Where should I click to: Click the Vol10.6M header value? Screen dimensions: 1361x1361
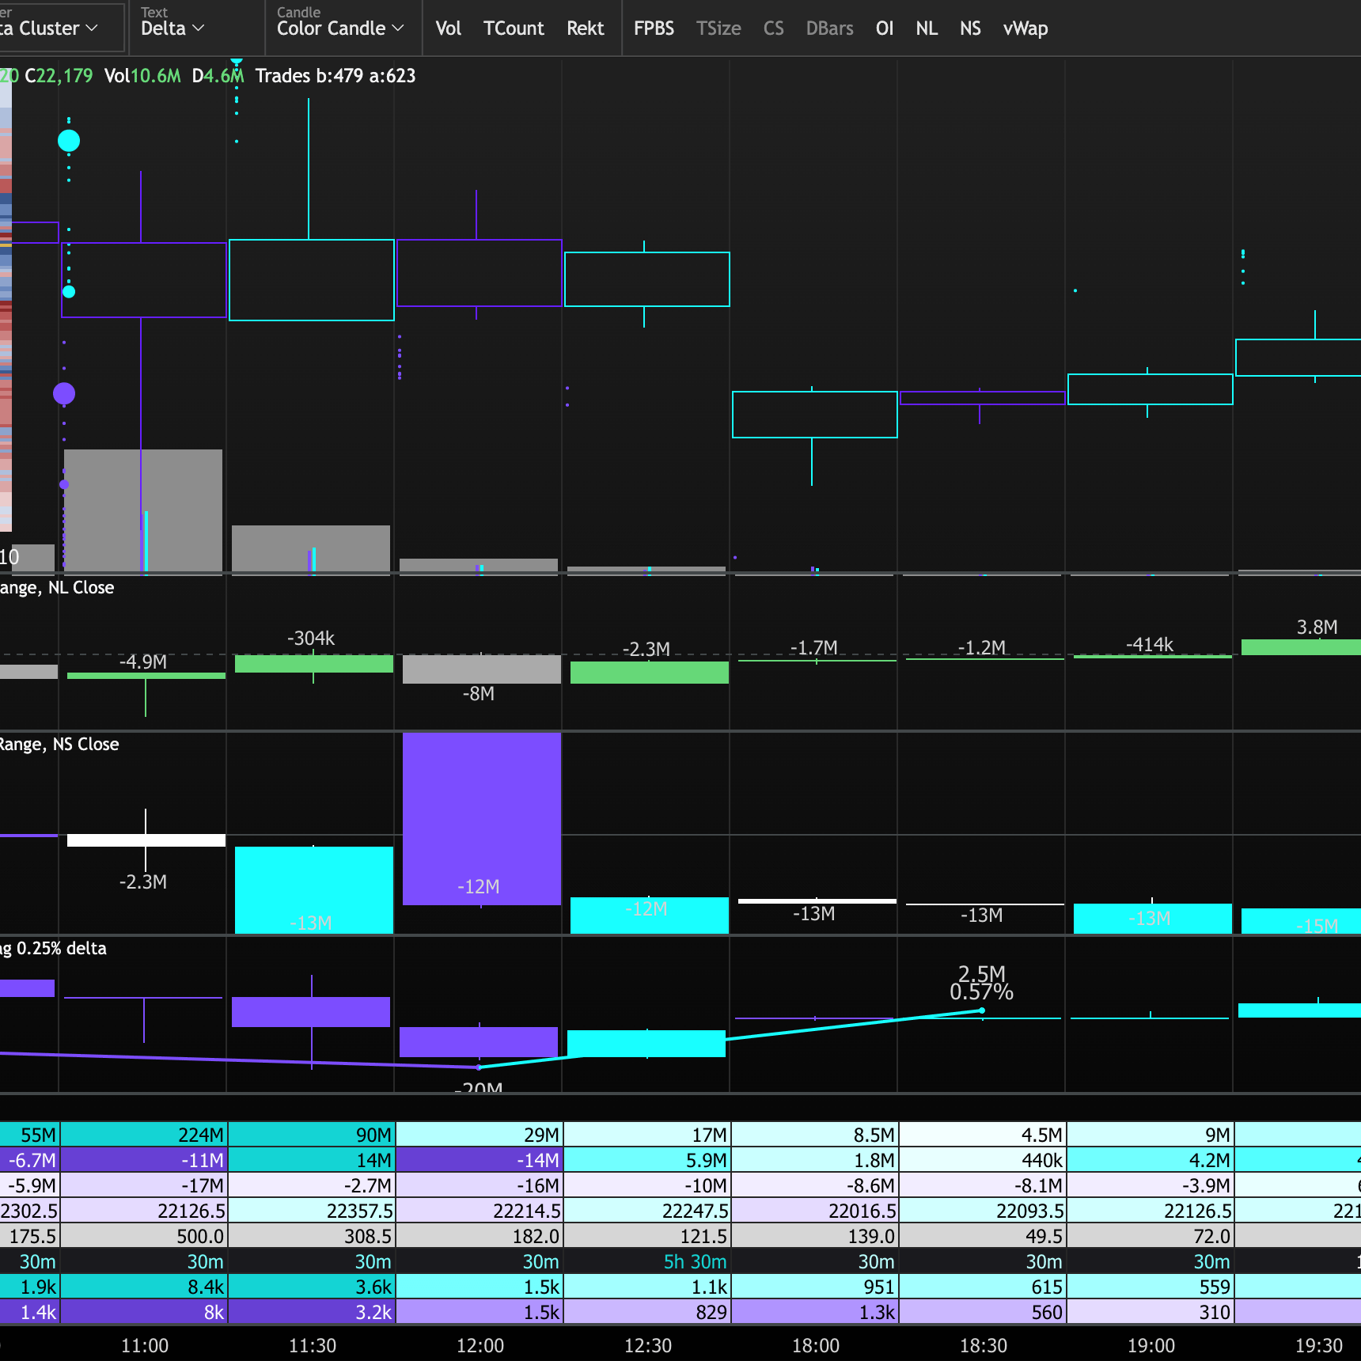pos(142,76)
